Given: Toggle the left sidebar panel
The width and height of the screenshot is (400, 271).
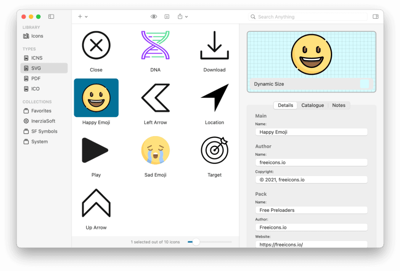Looking at the screenshot, I should pos(51,17).
